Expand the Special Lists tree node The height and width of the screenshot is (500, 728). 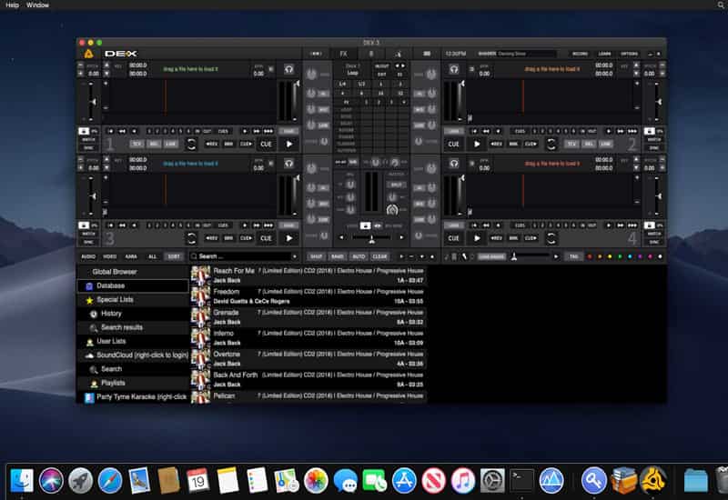pos(89,299)
